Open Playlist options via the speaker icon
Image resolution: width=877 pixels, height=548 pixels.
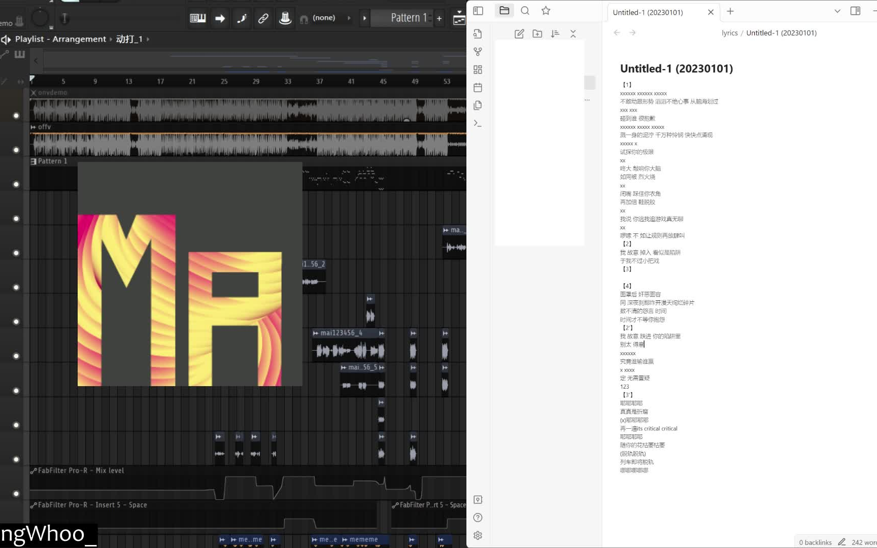click(x=6, y=39)
